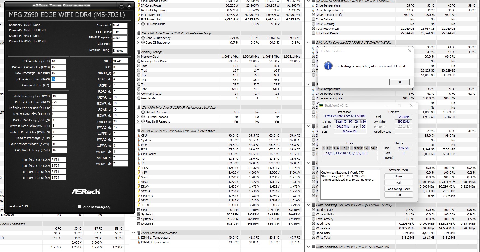
Task: Click the Write Recovery Time (tWR) field
Action: 59,96
